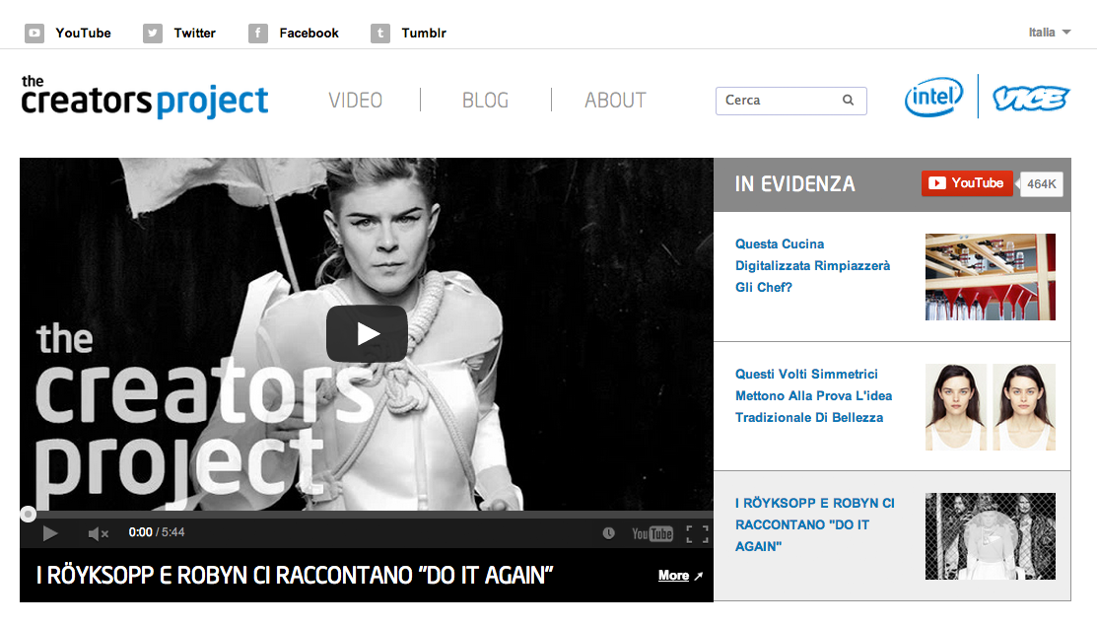Click the Facebook icon in the top bar
This screenshot has height=625, width=1097.
point(258,33)
